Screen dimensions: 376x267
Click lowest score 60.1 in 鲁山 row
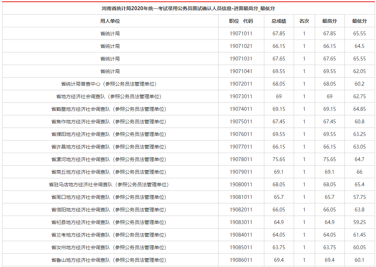(x=360, y=260)
